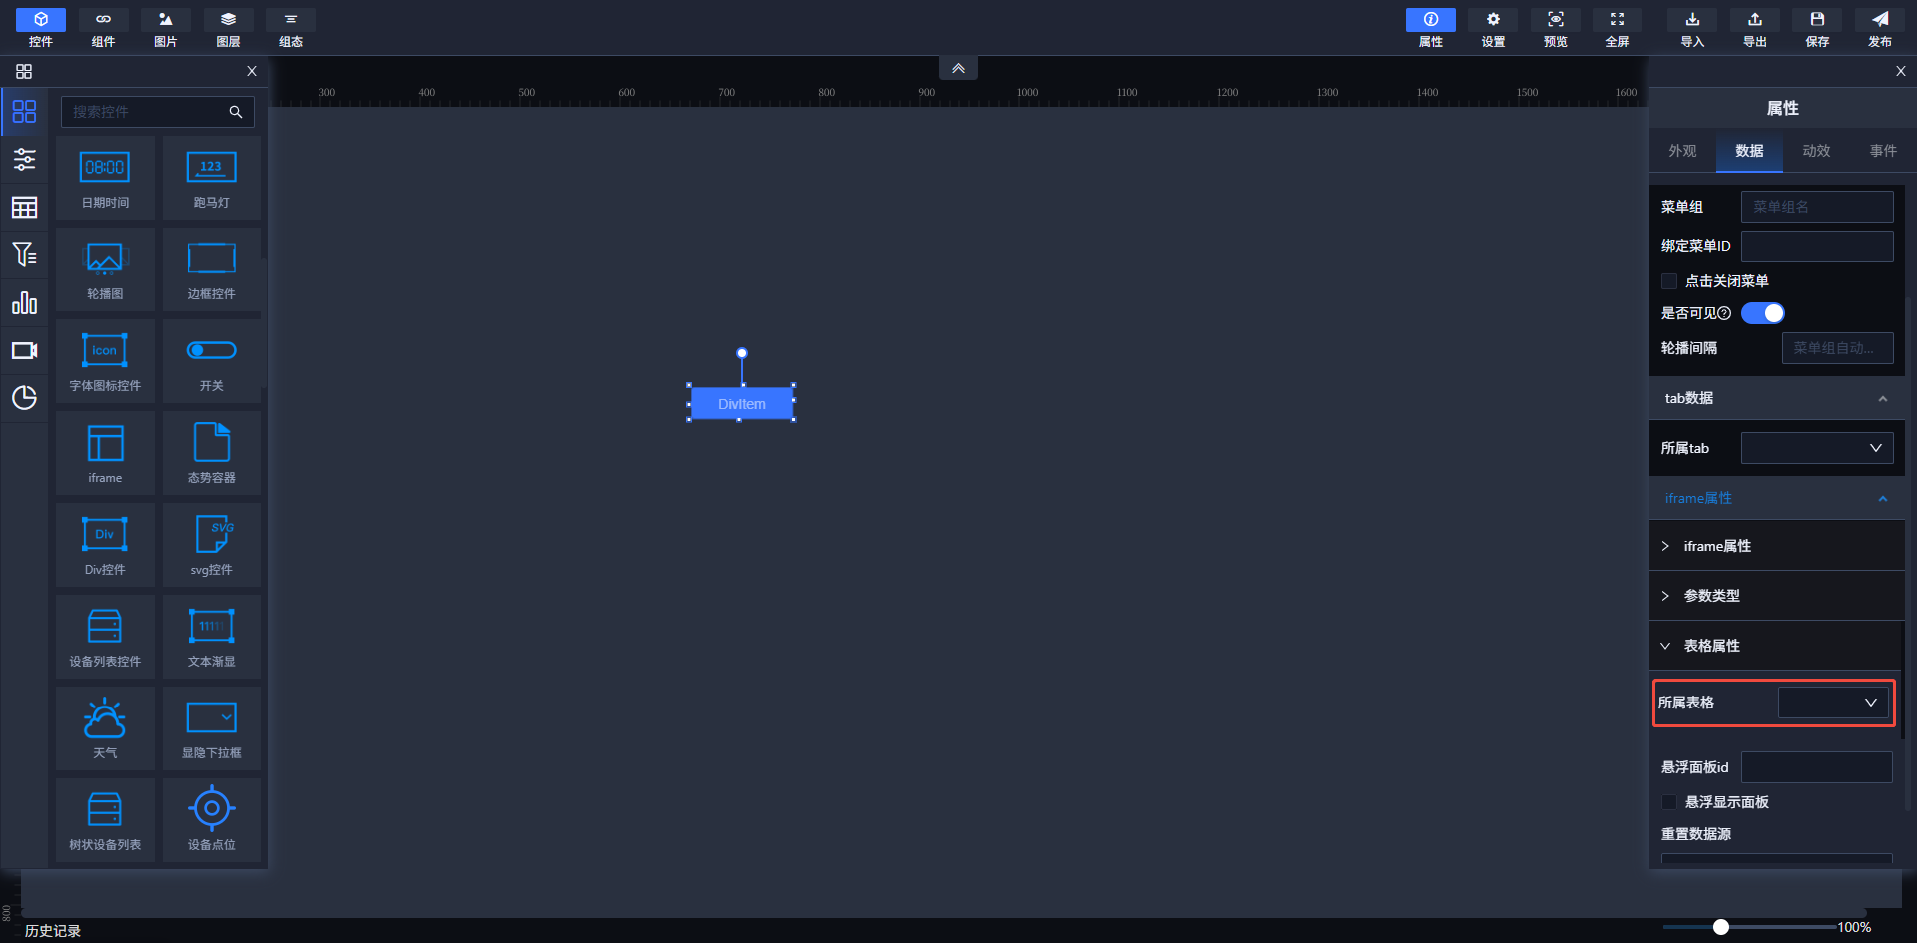This screenshot has height=943, width=1917.
Task: Pick the 开关 switch widget
Action: [x=211, y=361]
